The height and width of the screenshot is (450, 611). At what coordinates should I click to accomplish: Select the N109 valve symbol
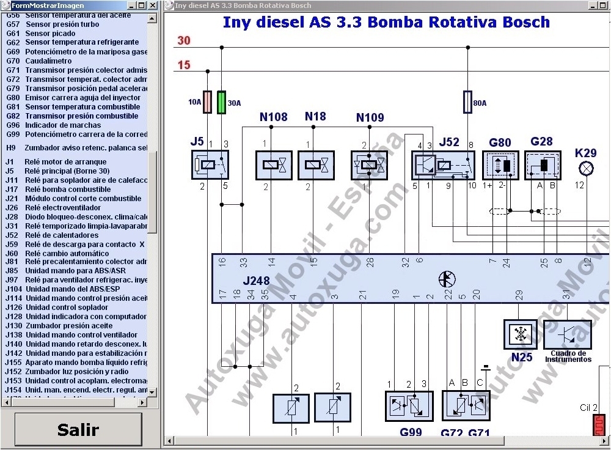point(369,165)
